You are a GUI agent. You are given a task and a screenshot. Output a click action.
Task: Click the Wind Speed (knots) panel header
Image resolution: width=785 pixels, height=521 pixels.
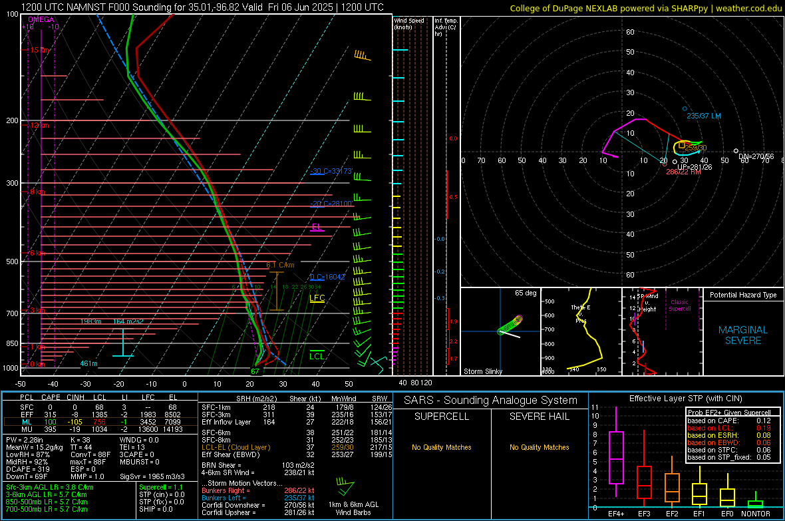click(409, 23)
